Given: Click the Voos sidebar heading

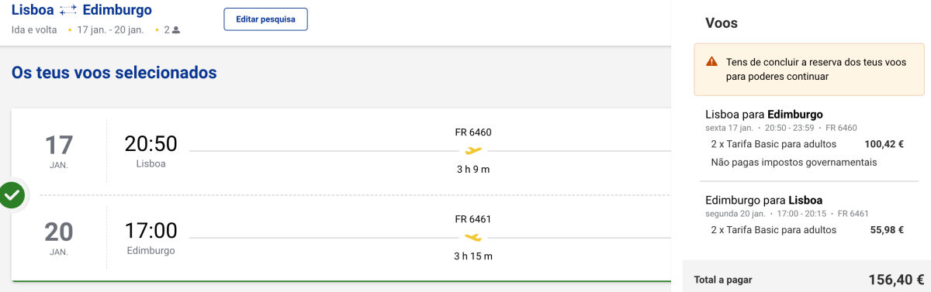Looking at the screenshot, I should [x=722, y=23].
